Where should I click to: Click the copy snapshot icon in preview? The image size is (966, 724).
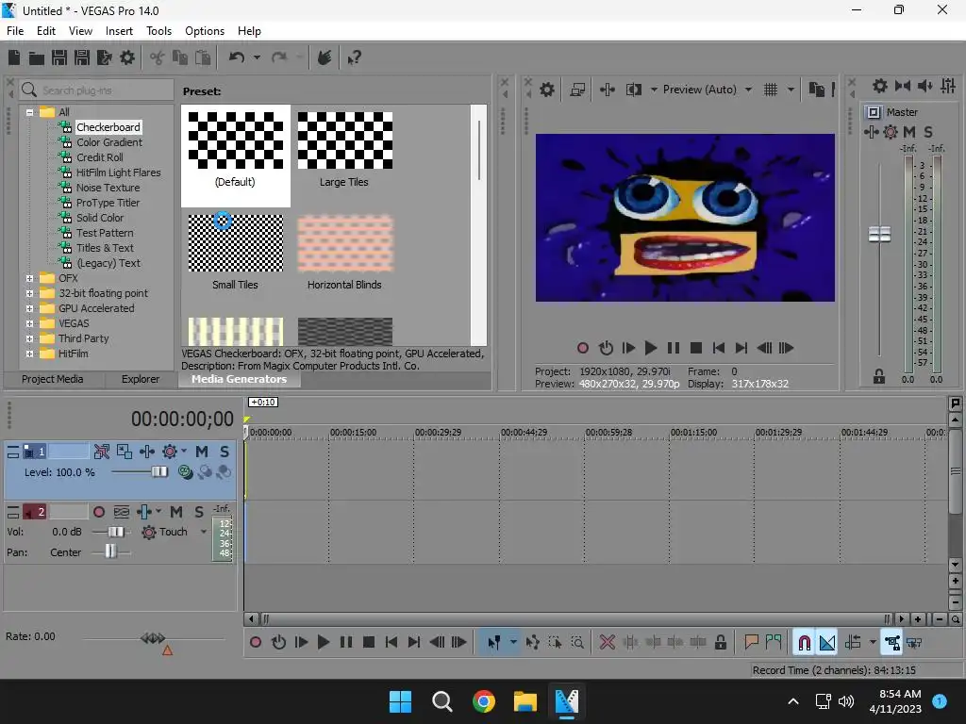pos(816,90)
